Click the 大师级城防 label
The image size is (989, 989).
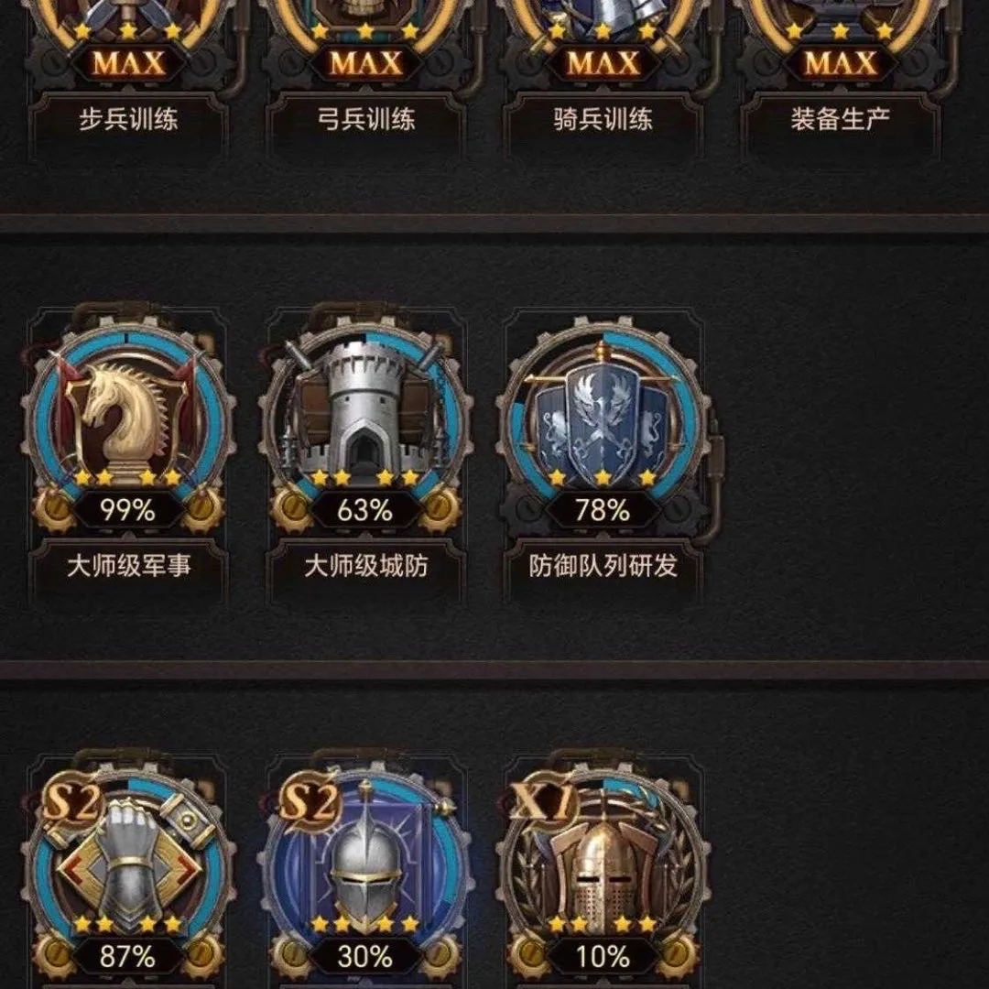(365, 566)
